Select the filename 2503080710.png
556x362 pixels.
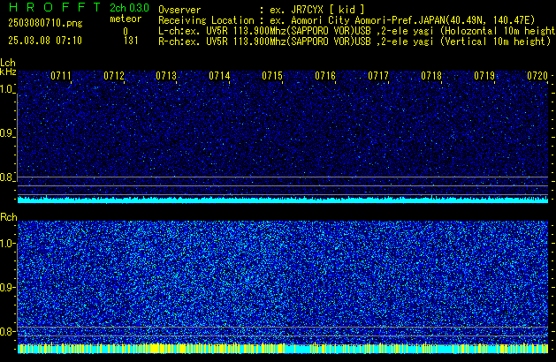click(45, 23)
